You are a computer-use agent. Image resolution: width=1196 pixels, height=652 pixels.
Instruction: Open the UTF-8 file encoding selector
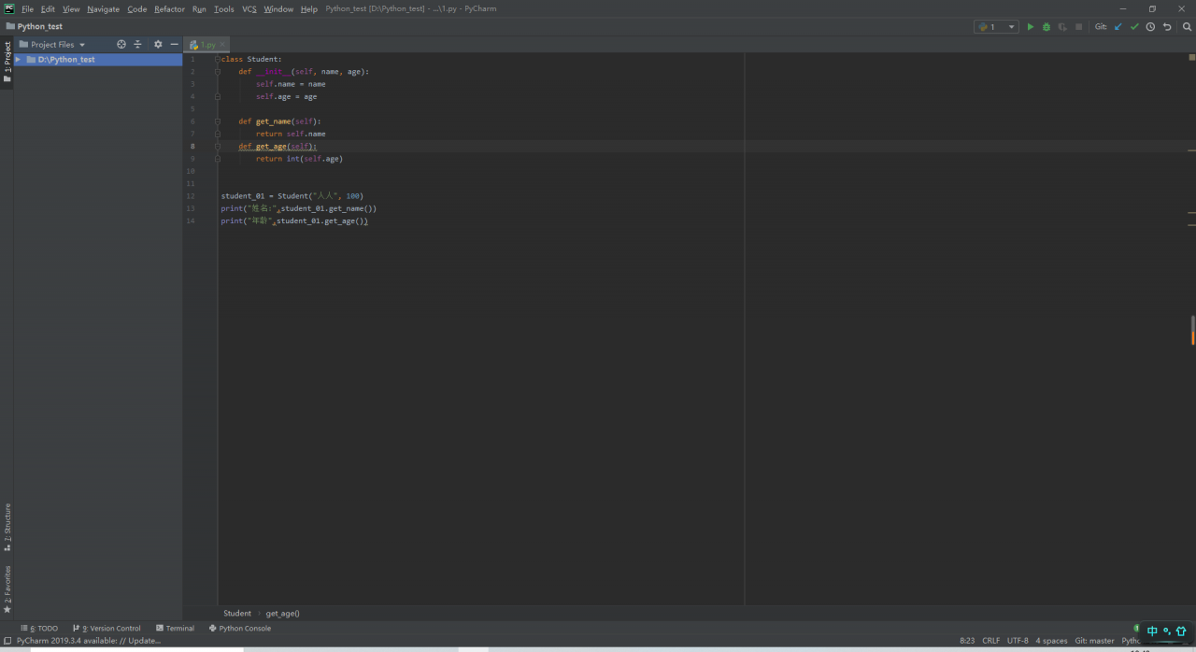[1018, 641]
